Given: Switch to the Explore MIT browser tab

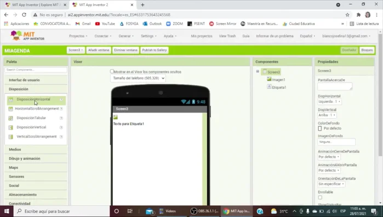Looking at the screenshot, I should [36, 5].
